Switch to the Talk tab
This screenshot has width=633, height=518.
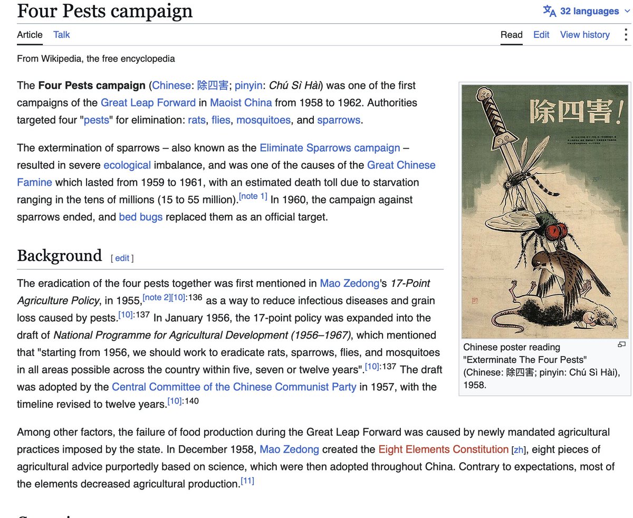[61, 35]
